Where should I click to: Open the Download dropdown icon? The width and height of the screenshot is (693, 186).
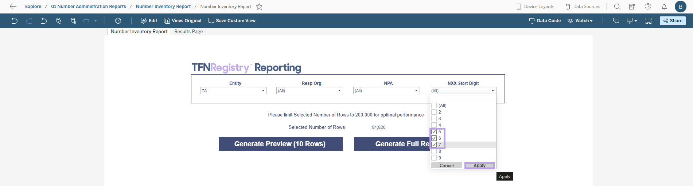[632, 21]
